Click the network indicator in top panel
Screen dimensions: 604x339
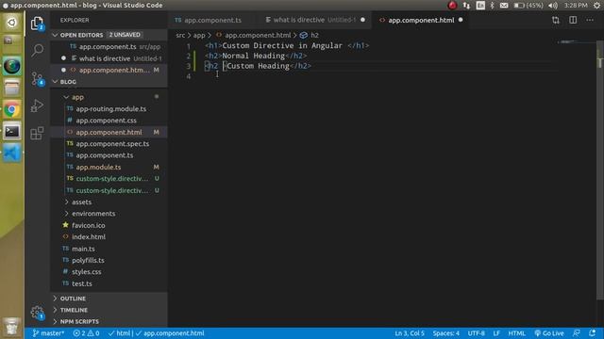pyautogui.click(x=466, y=6)
